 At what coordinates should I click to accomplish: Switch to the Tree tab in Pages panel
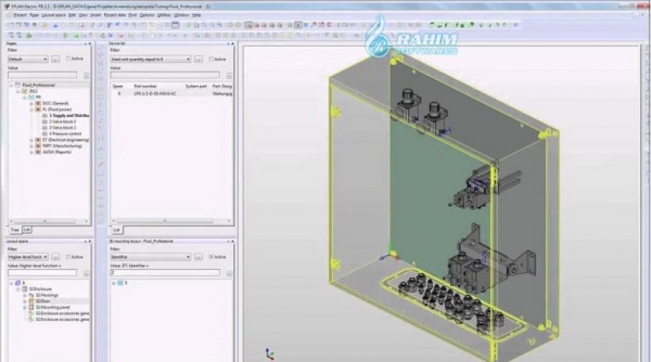15,229
